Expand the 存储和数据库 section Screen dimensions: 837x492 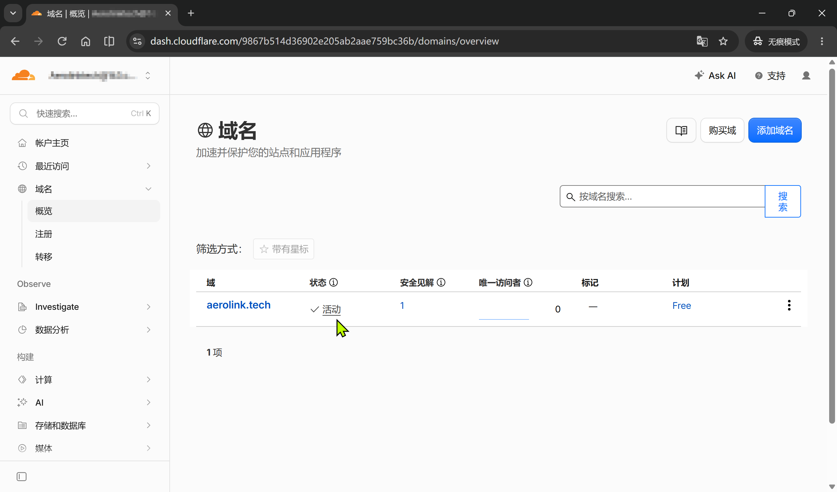click(84, 425)
